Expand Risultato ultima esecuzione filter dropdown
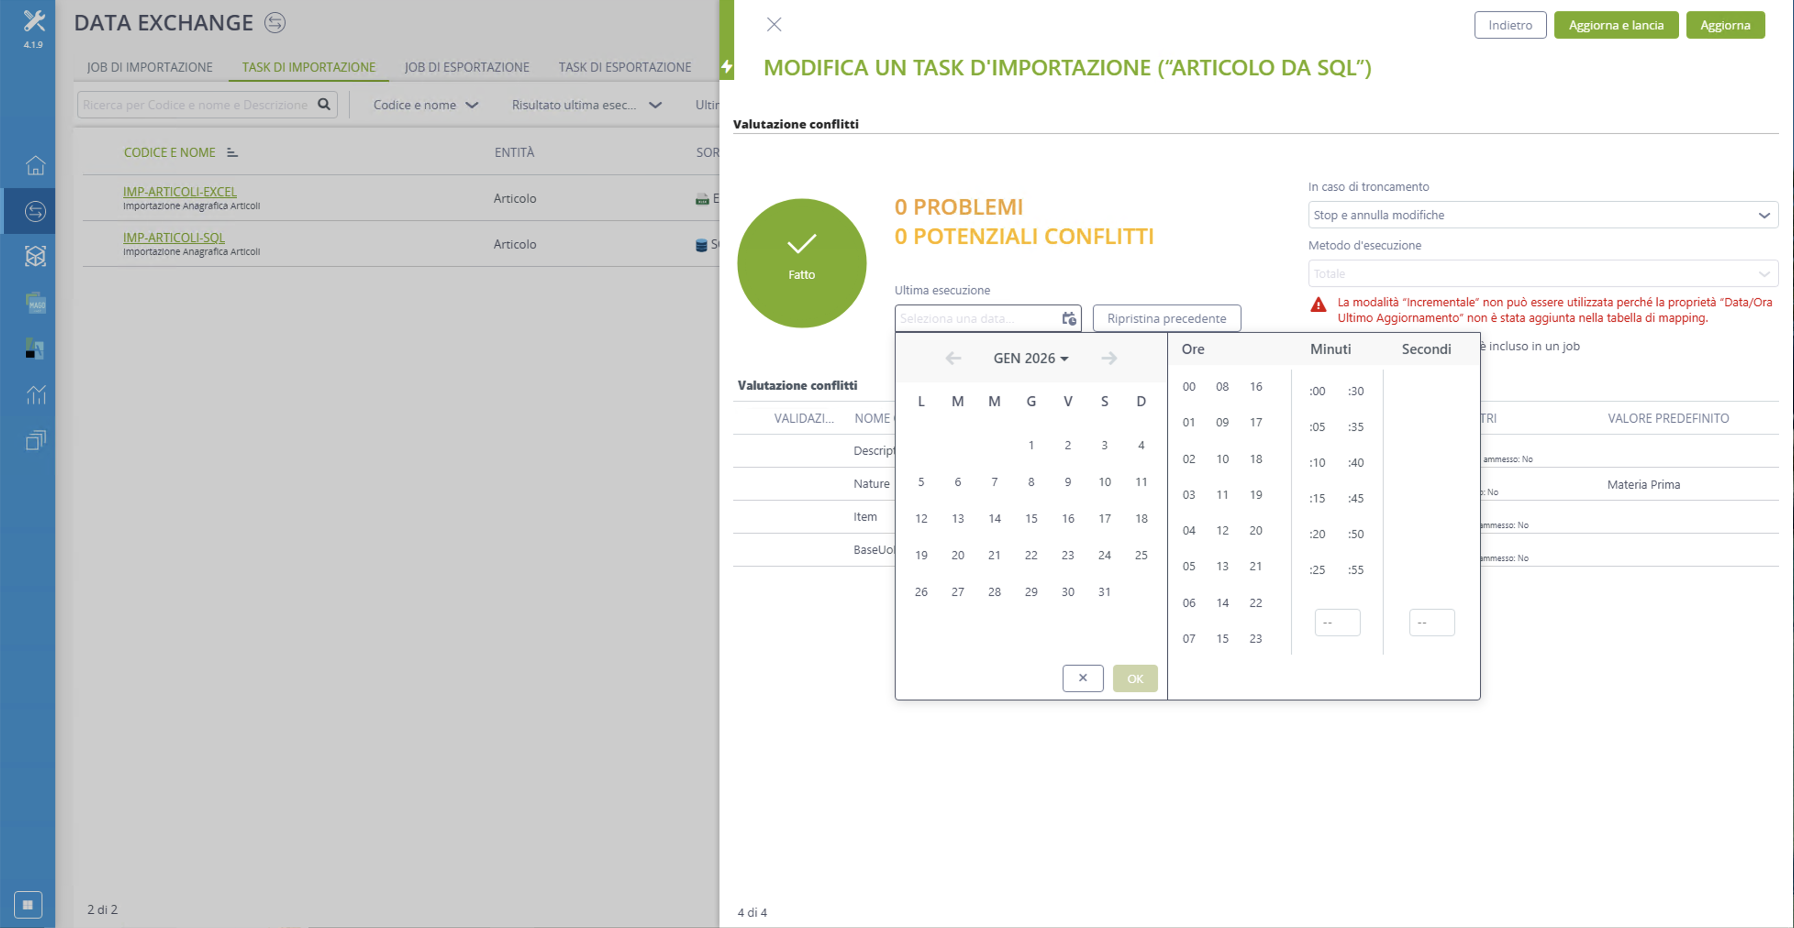This screenshot has width=1794, height=928. [586, 105]
